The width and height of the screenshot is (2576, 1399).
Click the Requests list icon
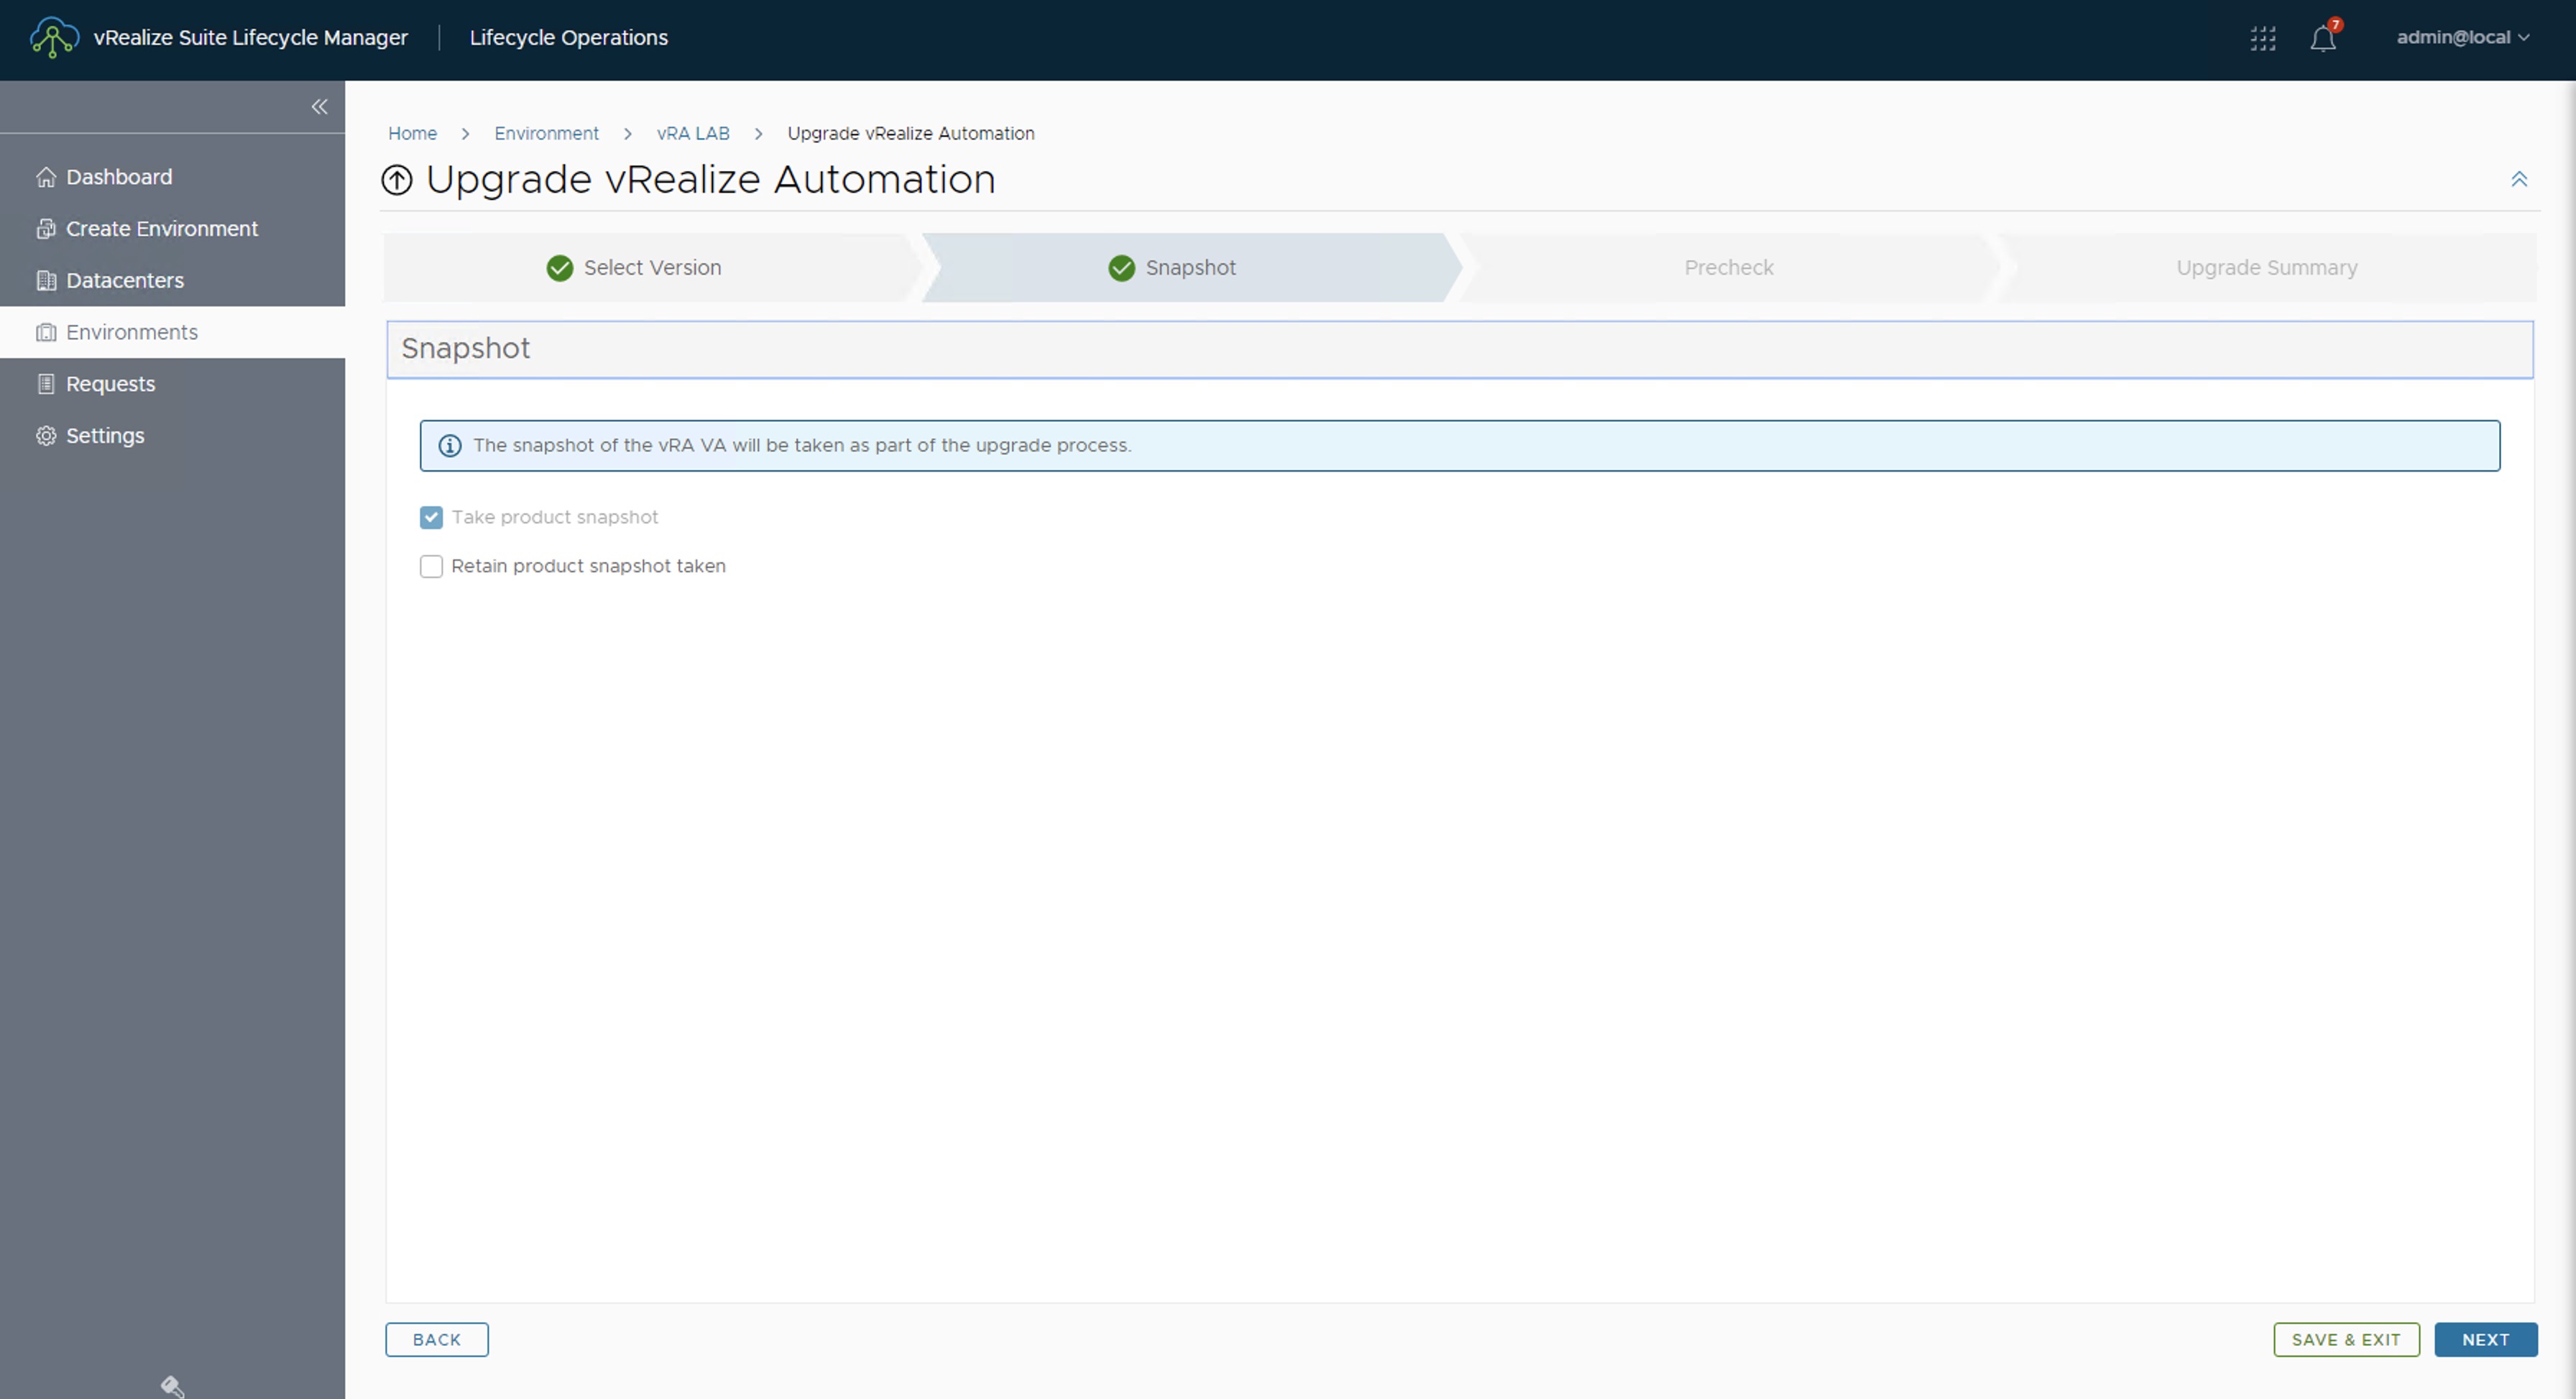(46, 384)
